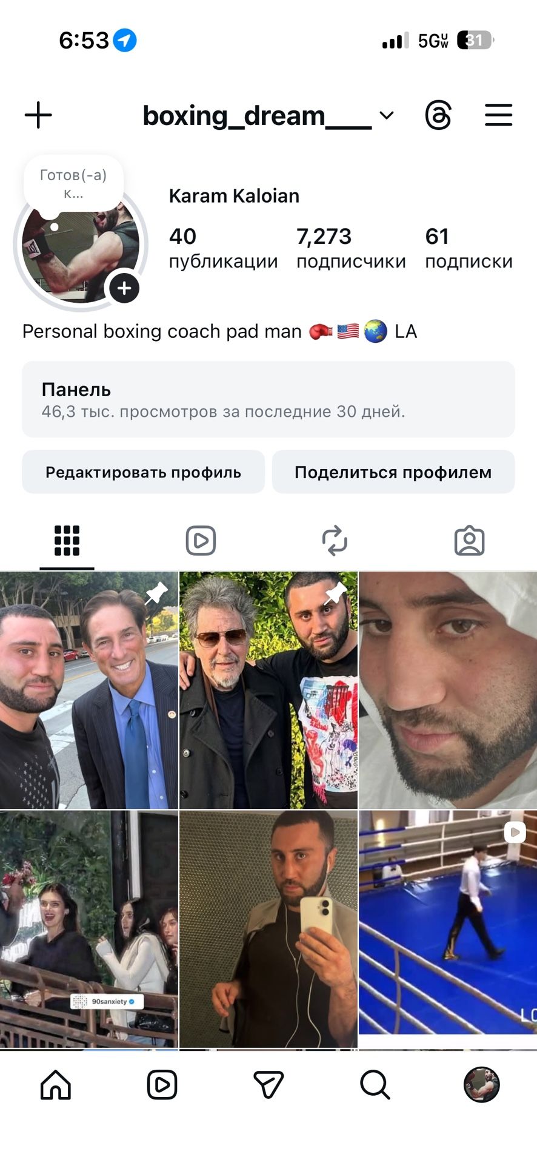537x1165 pixels.
Task: Switch to tagged photos tab
Action: [469, 541]
